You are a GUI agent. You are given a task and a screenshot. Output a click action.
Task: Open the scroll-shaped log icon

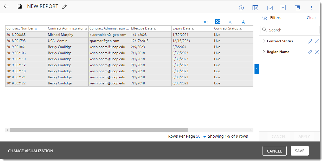tap(297, 8)
